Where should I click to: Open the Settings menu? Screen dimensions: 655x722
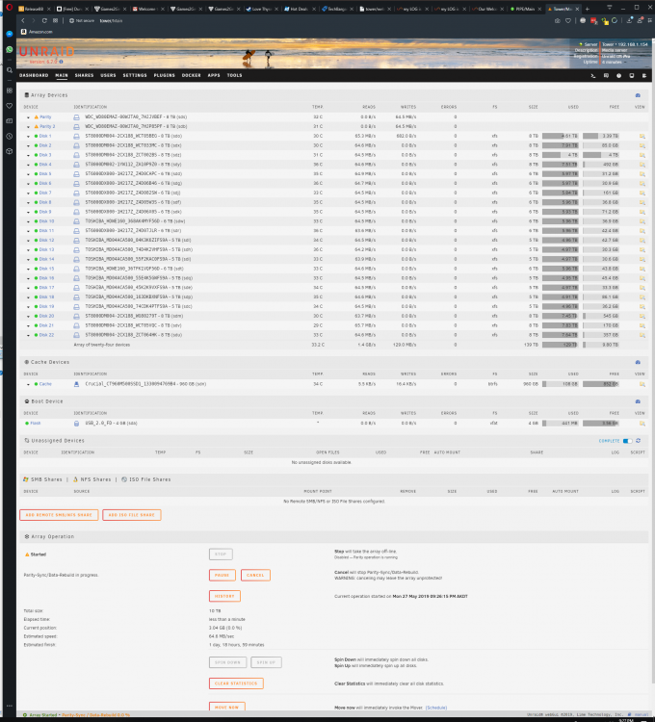(x=135, y=75)
